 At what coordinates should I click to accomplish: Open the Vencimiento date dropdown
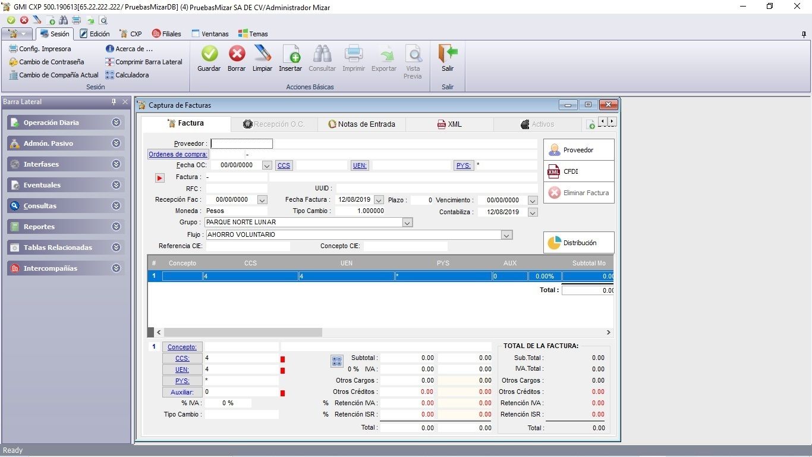(x=533, y=201)
